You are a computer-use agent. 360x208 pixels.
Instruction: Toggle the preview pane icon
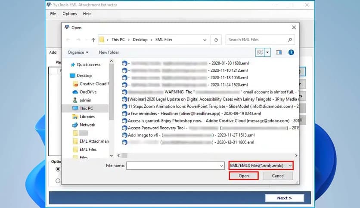pyautogui.click(x=279, y=52)
